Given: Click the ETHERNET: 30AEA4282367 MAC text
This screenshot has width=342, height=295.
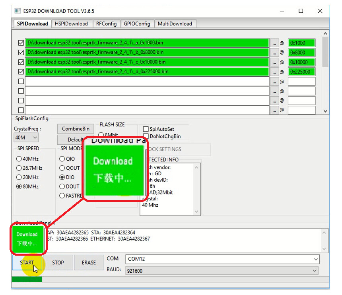Looking at the screenshot, I should pos(120,239).
